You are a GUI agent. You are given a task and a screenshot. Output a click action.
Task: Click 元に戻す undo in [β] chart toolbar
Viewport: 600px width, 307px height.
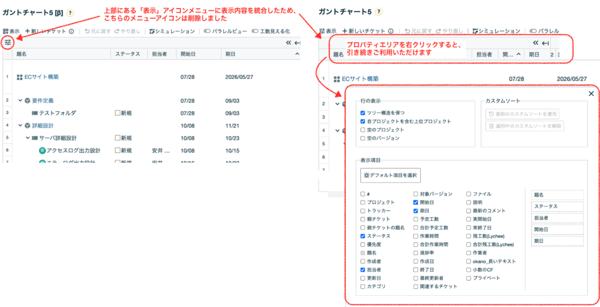97,32
